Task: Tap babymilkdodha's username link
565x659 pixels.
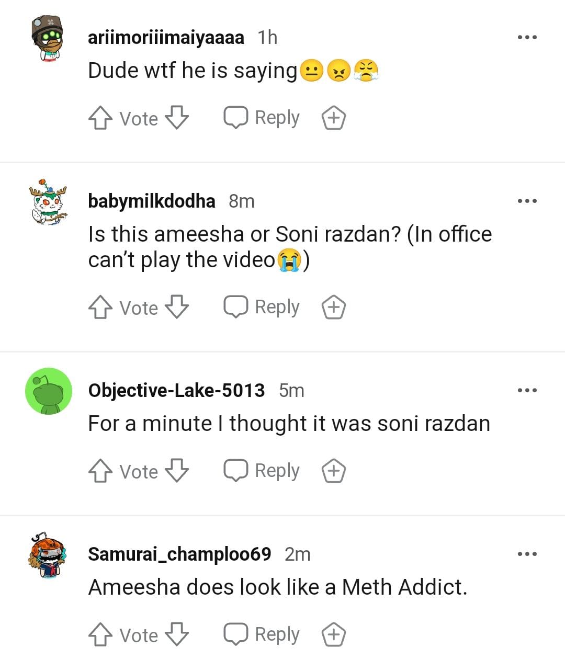Action: pyautogui.click(x=151, y=201)
